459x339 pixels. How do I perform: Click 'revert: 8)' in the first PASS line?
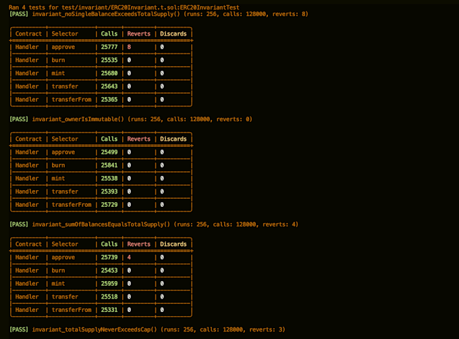coord(290,14)
